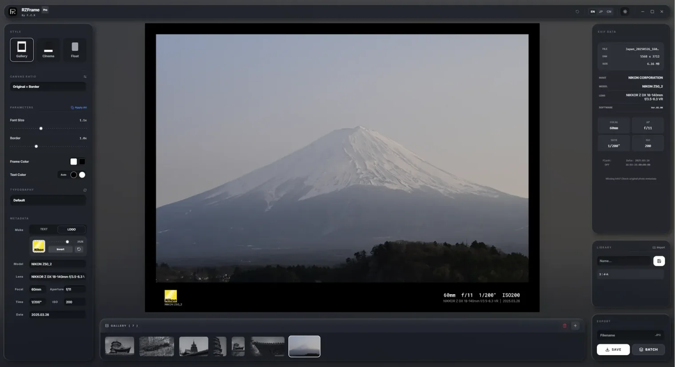Image resolution: width=675 pixels, height=367 pixels.
Task: Select the Mount Fuji gallery thumbnail
Action: coord(304,346)
